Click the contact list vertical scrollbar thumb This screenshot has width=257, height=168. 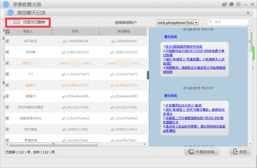148,75
